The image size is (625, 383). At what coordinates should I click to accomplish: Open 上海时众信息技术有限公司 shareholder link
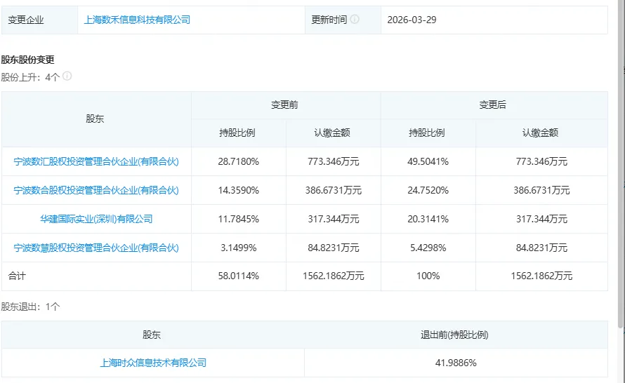(x=153, y=363)
